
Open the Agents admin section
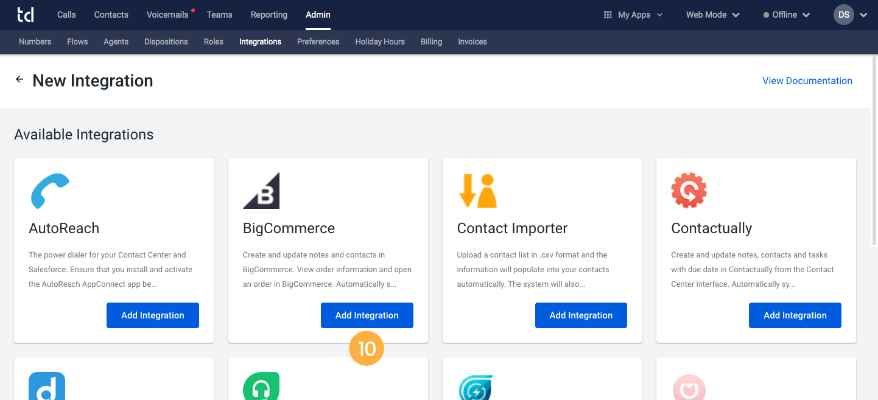click(116, 41)
